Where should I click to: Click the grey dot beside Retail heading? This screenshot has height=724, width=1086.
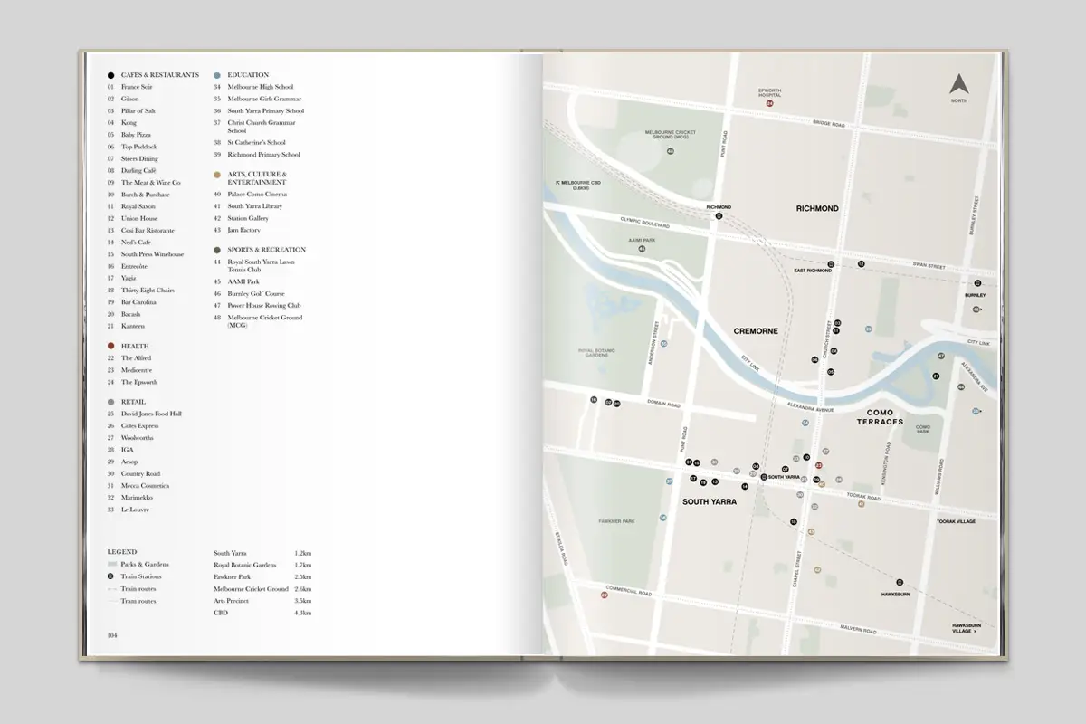pos(110,402)
